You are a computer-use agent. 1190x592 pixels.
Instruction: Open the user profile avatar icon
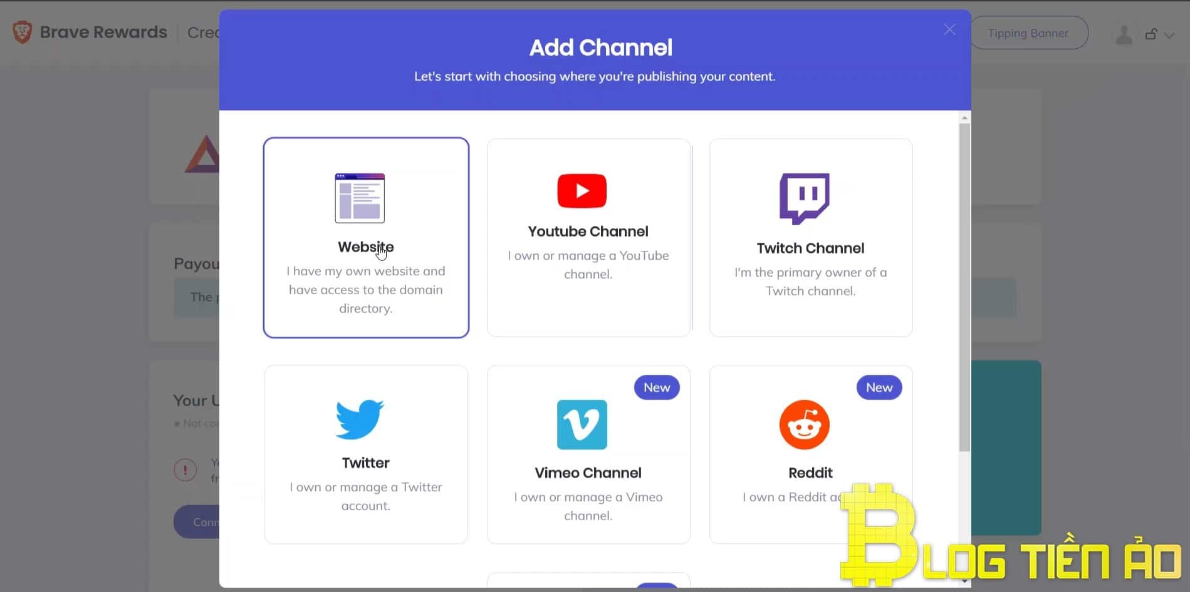click(x=1124, y=34)
